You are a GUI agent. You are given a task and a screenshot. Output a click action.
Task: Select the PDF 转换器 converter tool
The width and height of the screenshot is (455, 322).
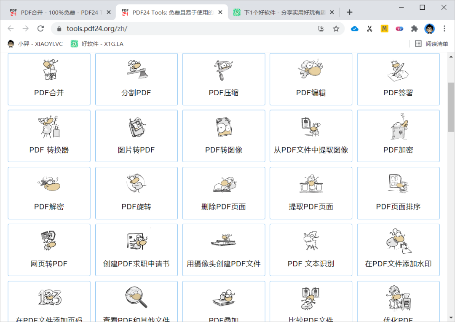[49, 136]
